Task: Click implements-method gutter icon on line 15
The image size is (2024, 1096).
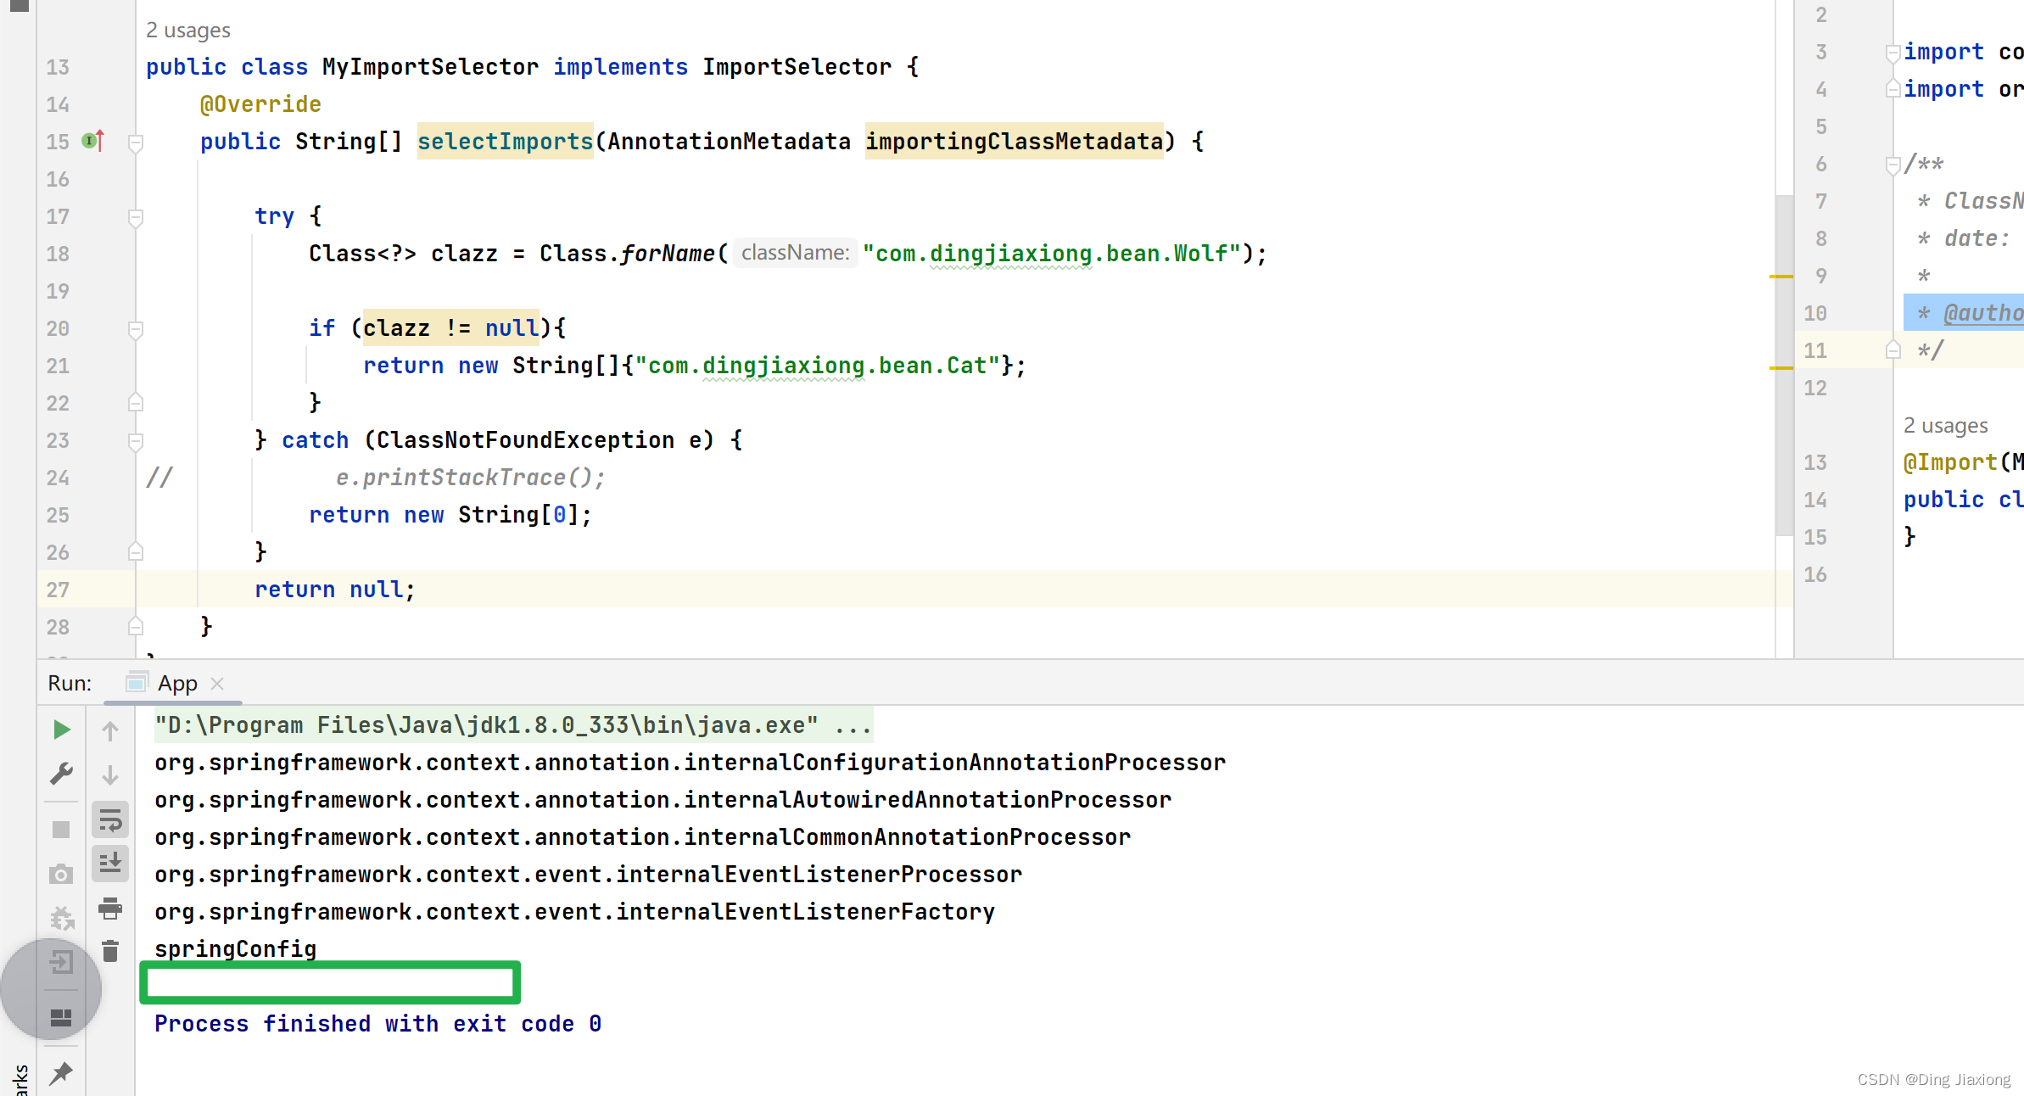Action: tap(93, 141)
